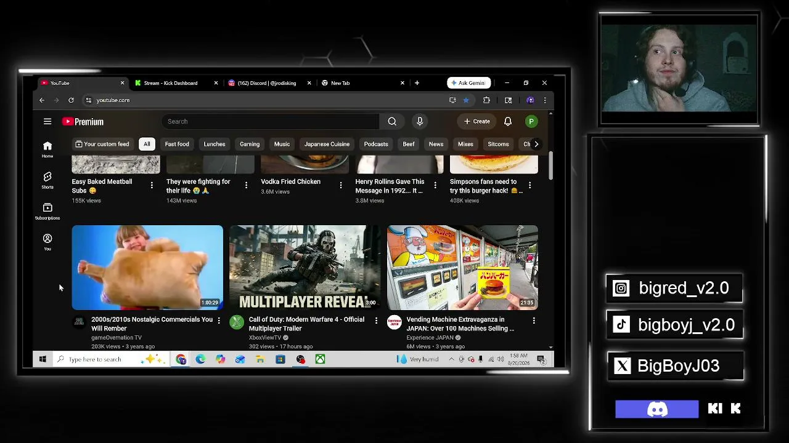
Task: Go to Home in YouTube sidebar
Action: coord(47,149)
